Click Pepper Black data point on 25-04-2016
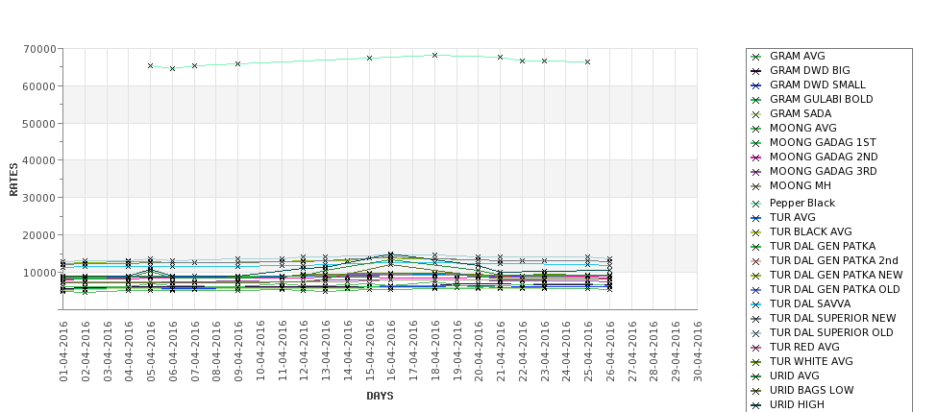Screen dimensions: 937x412 (587, 62)
